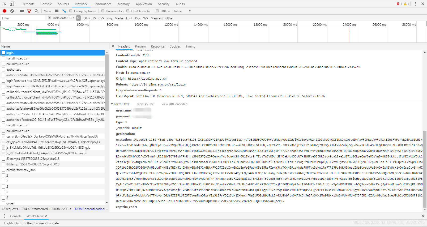Show the Response tab of request

click(158, 46)
